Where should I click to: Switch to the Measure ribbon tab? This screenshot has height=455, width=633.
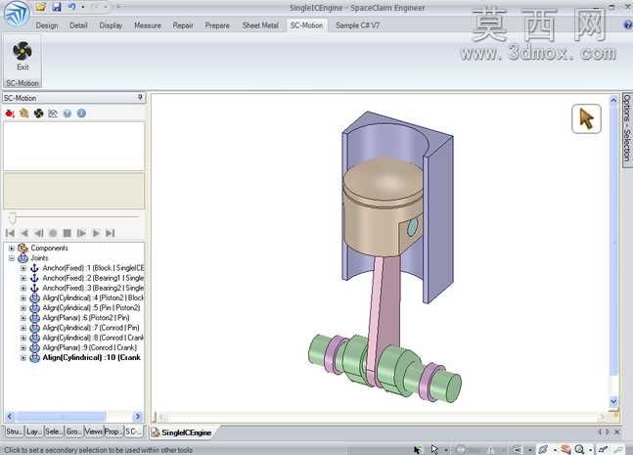(148, 25)
